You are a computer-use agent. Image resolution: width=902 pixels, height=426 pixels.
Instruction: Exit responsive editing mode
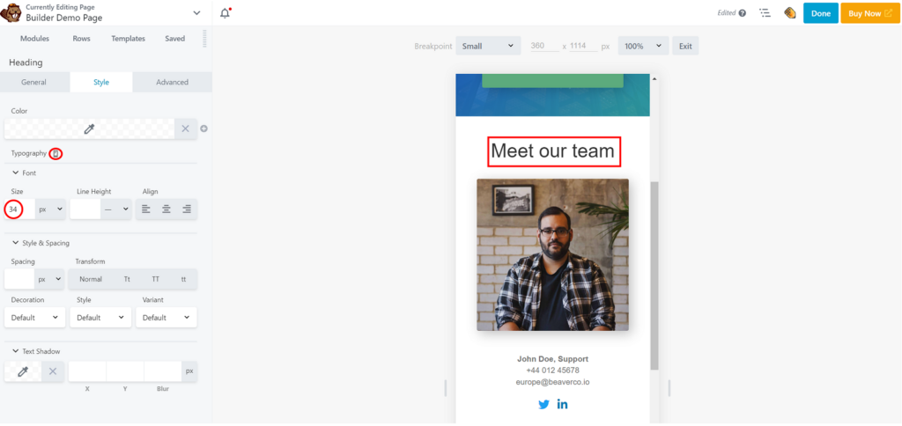pyautogui.click(x=685, y=46)
